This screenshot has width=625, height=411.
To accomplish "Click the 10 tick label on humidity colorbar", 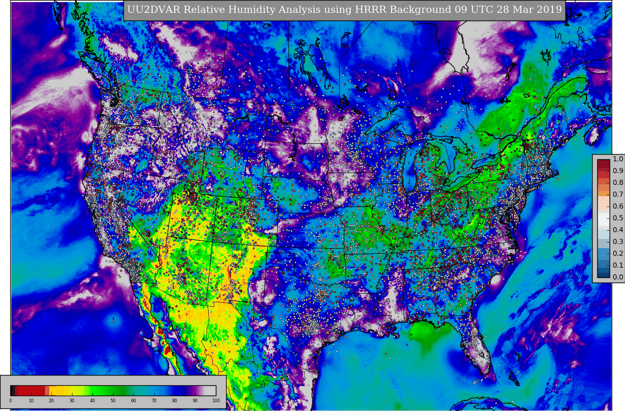I will (x=31, y=401).
